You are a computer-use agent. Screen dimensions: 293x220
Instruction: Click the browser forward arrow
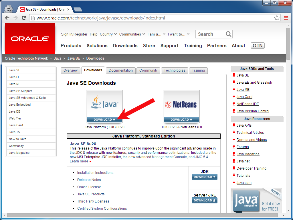tap(15, 18)
